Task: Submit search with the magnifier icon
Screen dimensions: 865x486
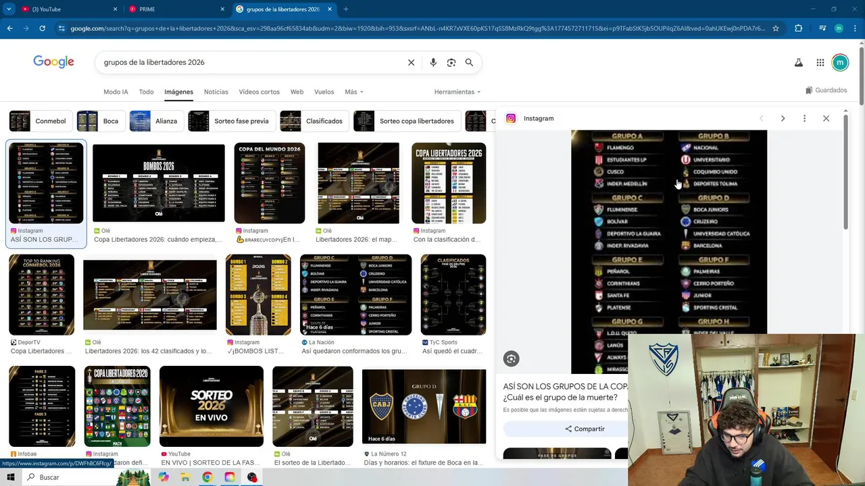Action: coord(469,62)
